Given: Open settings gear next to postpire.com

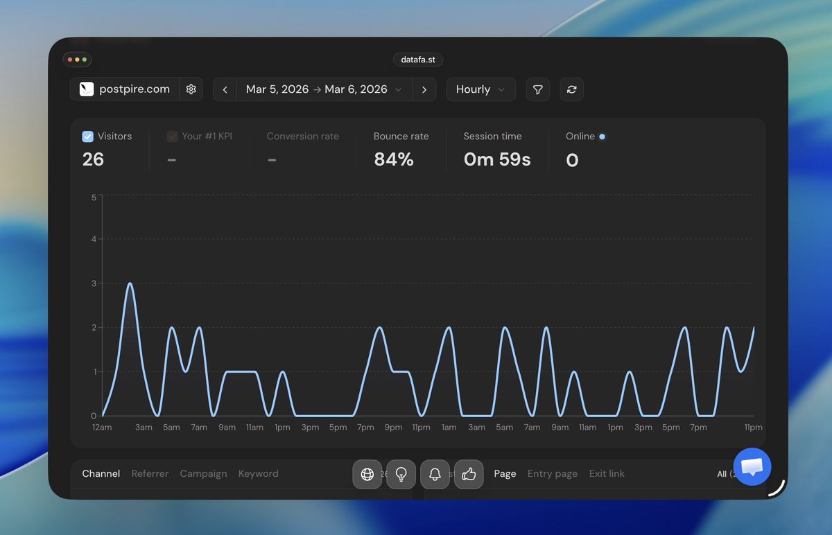Looking at the screenshot, I should tap(191, 89).
